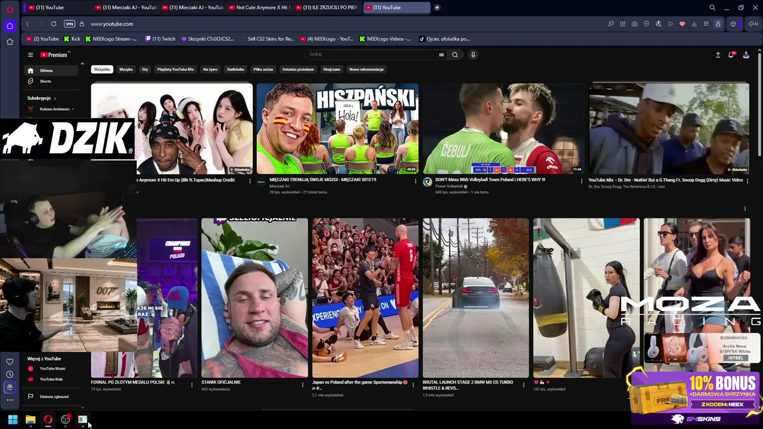The image size is (763, 429).
Task: Toggle the VPN badge in the address bar
Action: click(x=70, y=24)
